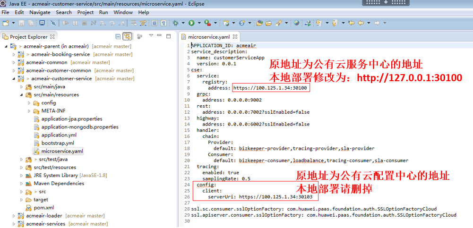Open the Navigate menu
Viewport: 473px width, 228px height.
coord(40,12)
